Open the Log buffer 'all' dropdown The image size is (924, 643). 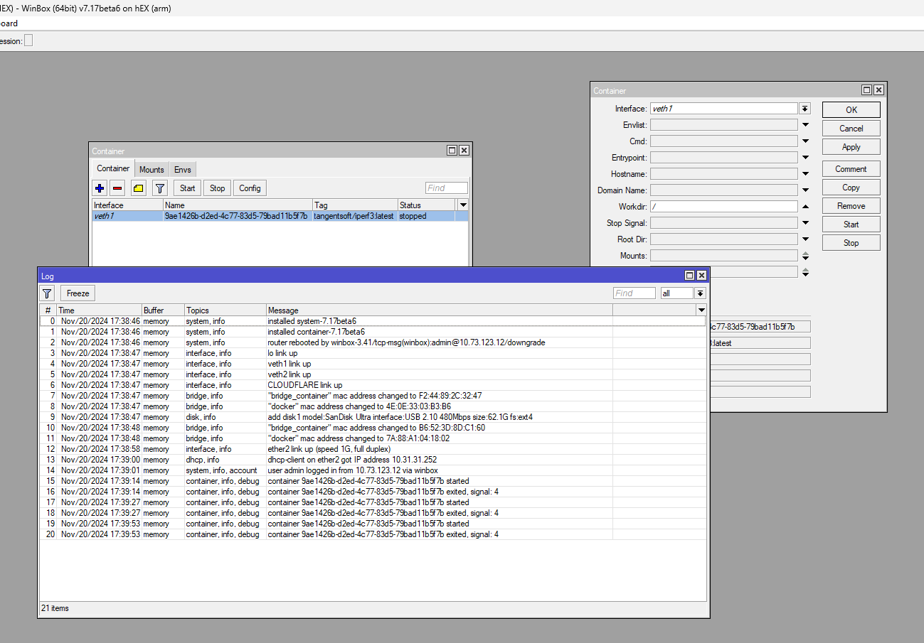click(701, 293)
